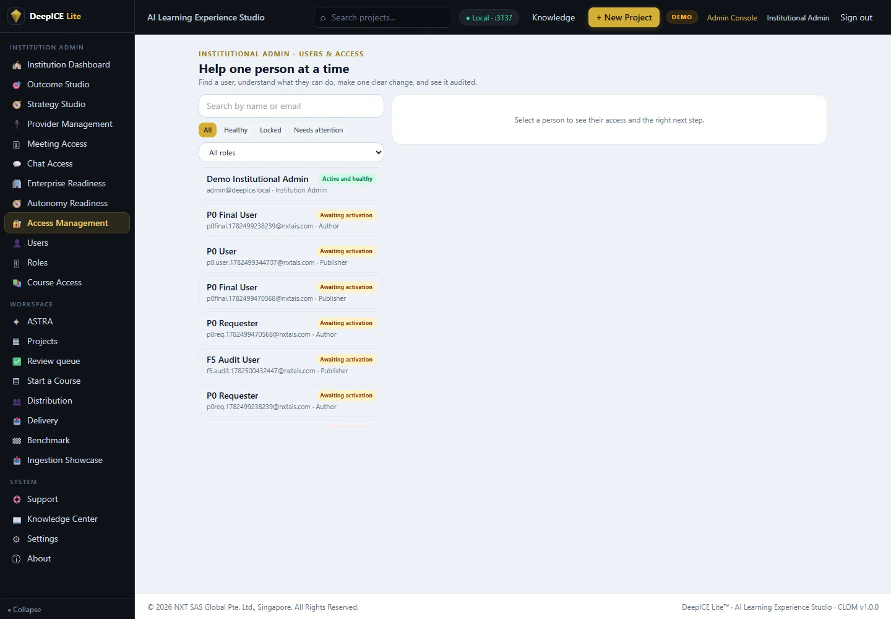The height and width of the screenshot is (619, 891).
Task: Open the Admin Console link
Action: (732, 18)
